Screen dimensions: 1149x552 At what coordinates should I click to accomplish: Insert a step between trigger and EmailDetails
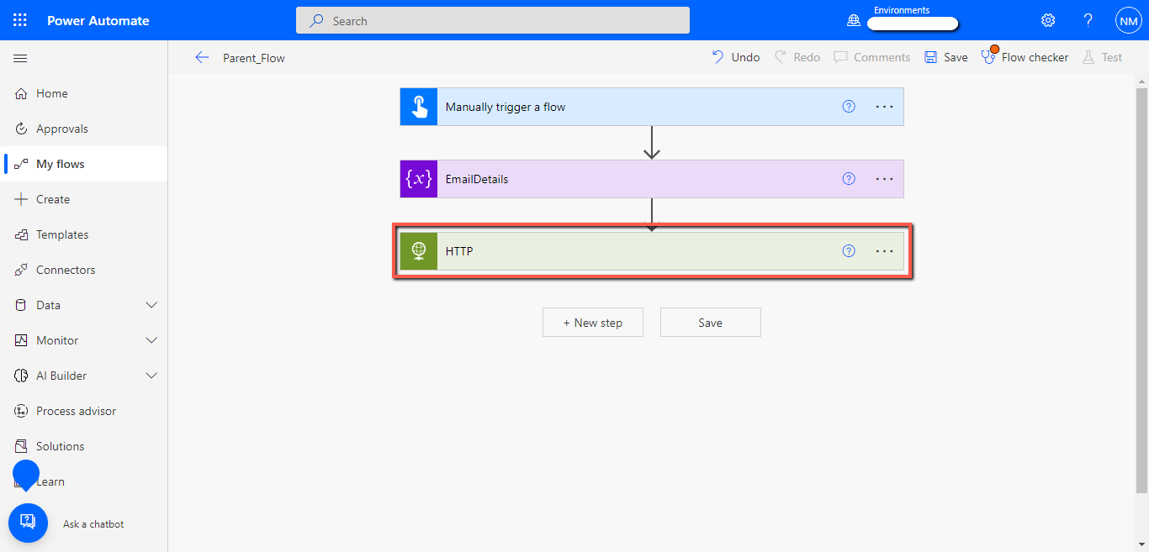[652, 143]
